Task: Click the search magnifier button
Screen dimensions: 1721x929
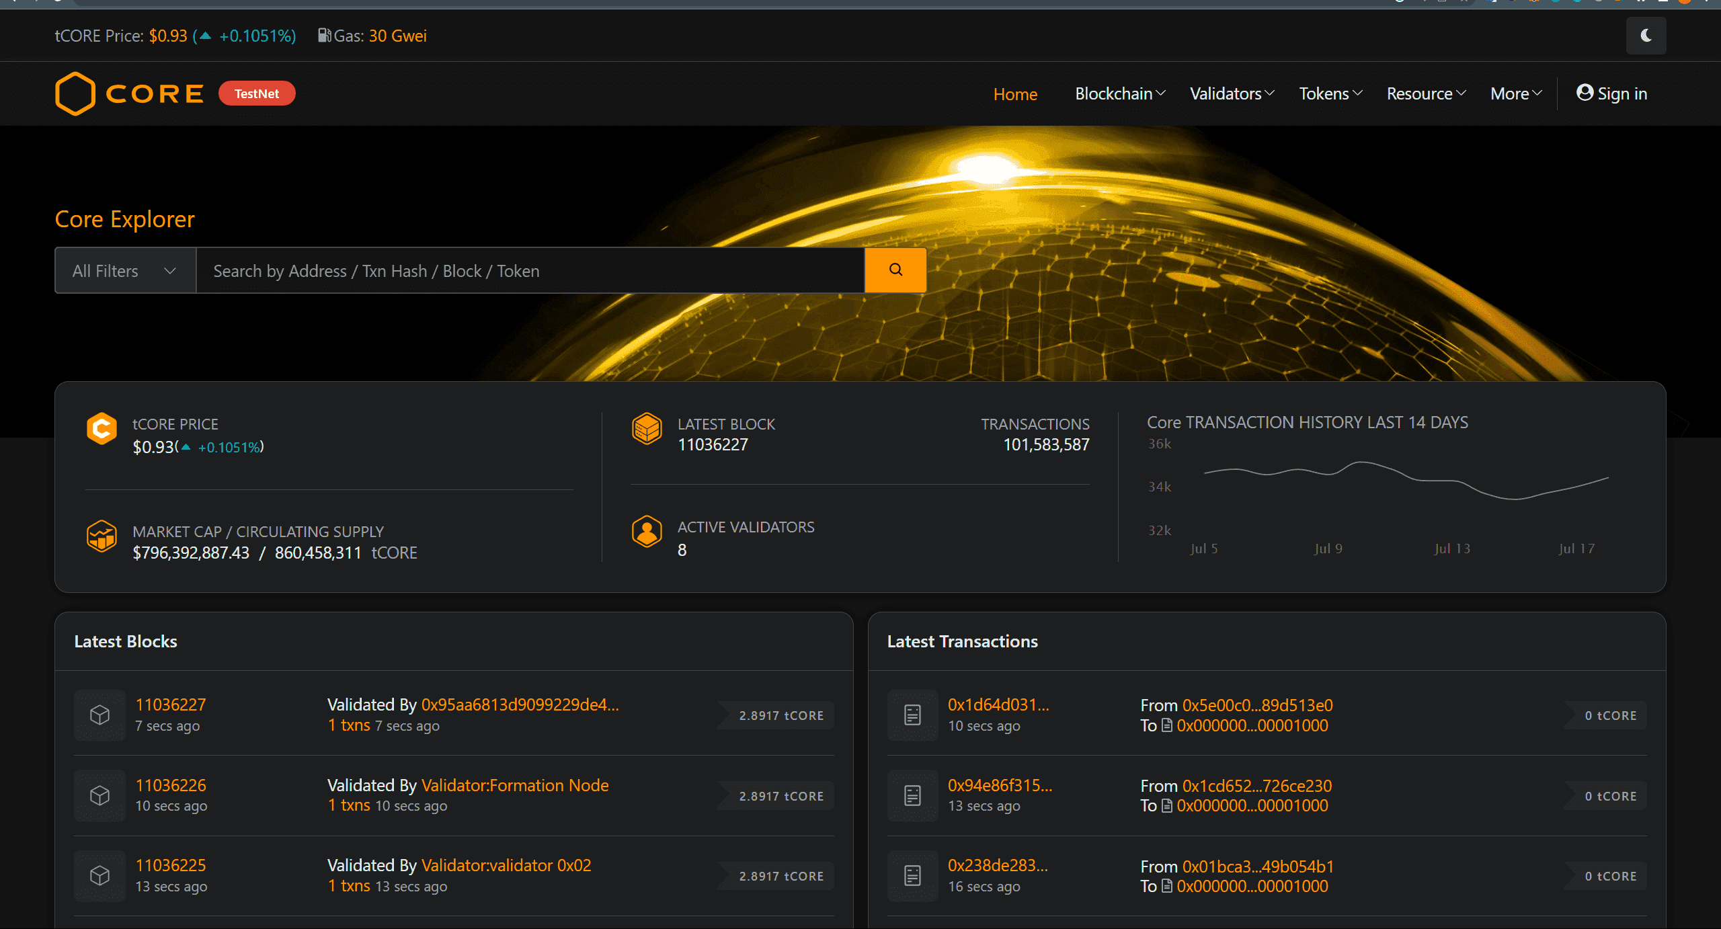Action: pos(895,270)
